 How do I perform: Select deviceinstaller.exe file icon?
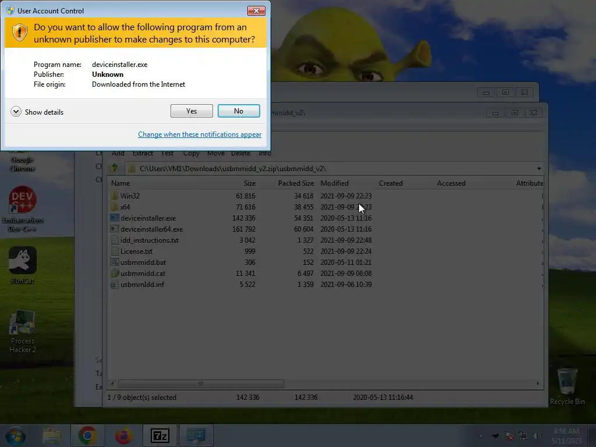coord(115,218)
